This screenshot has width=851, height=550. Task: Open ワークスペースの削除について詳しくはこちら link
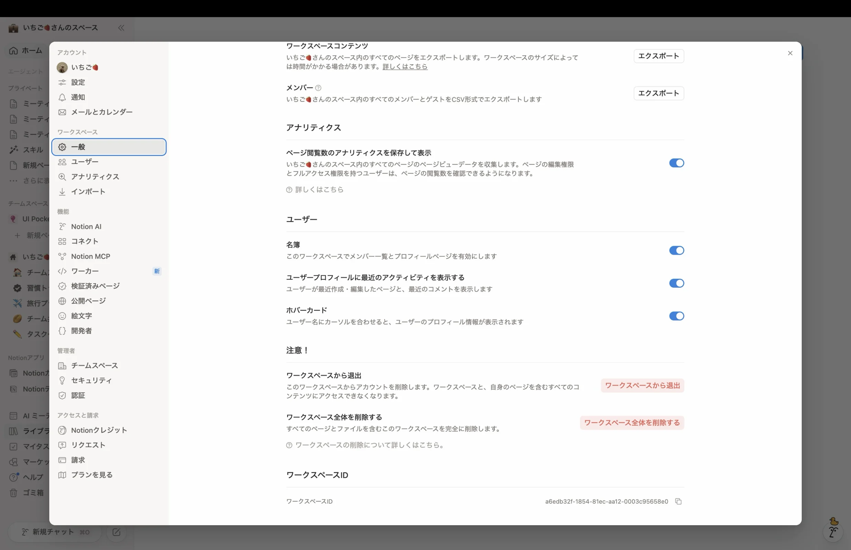366,445
